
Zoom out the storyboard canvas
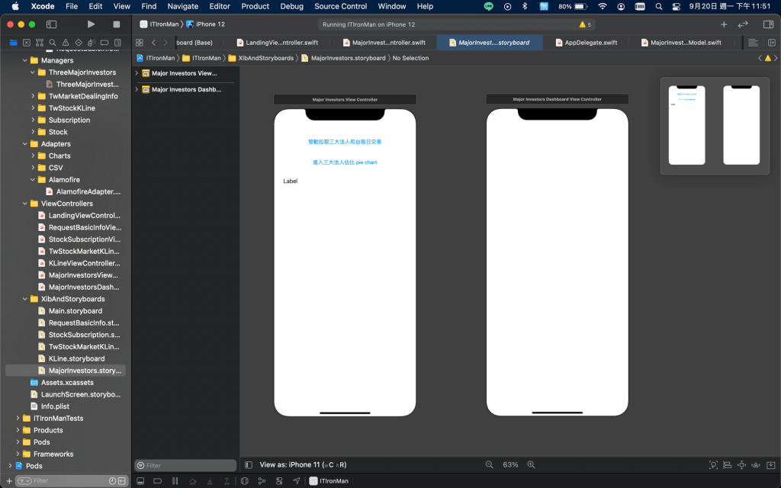click(x=489, y=464)
